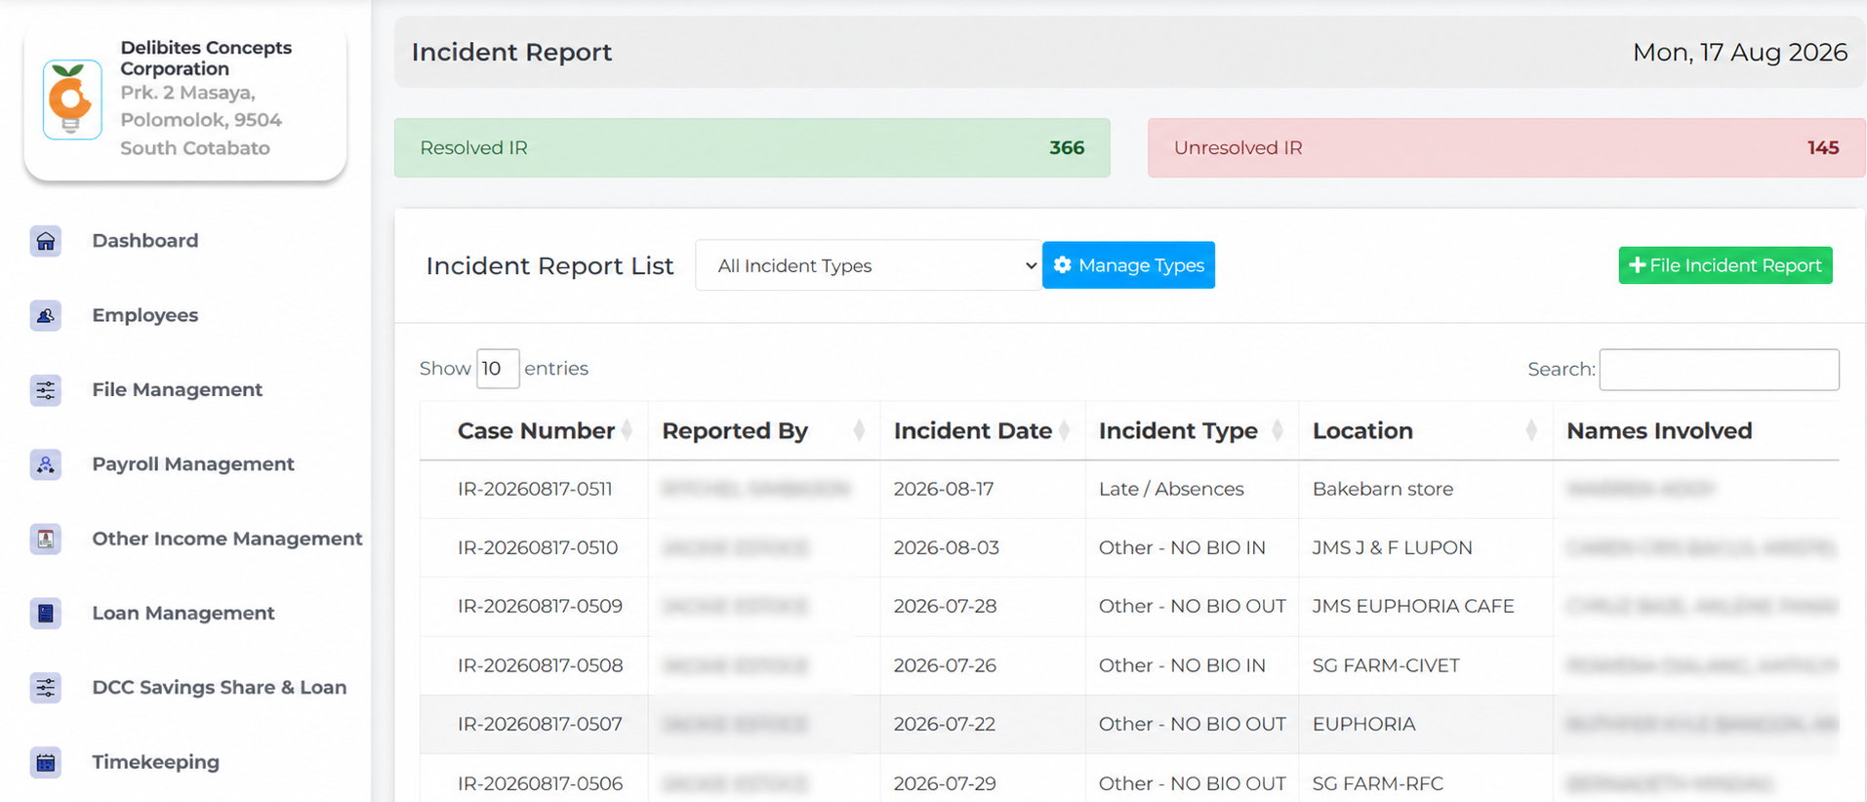
Task: Click the Resolved IR summary card
Action: [x=752, y=147]
